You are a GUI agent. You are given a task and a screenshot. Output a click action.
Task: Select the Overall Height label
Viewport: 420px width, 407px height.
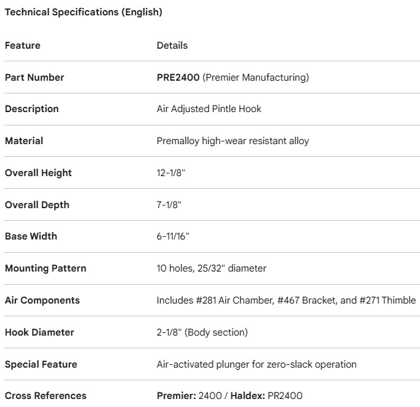tap(38, 173)
